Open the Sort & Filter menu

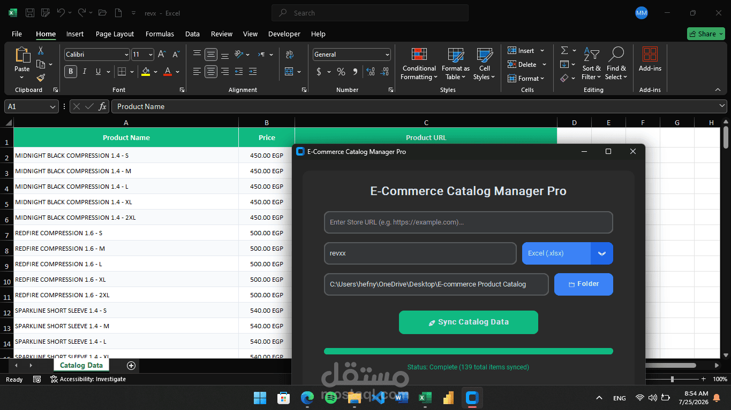coord(591,64)
